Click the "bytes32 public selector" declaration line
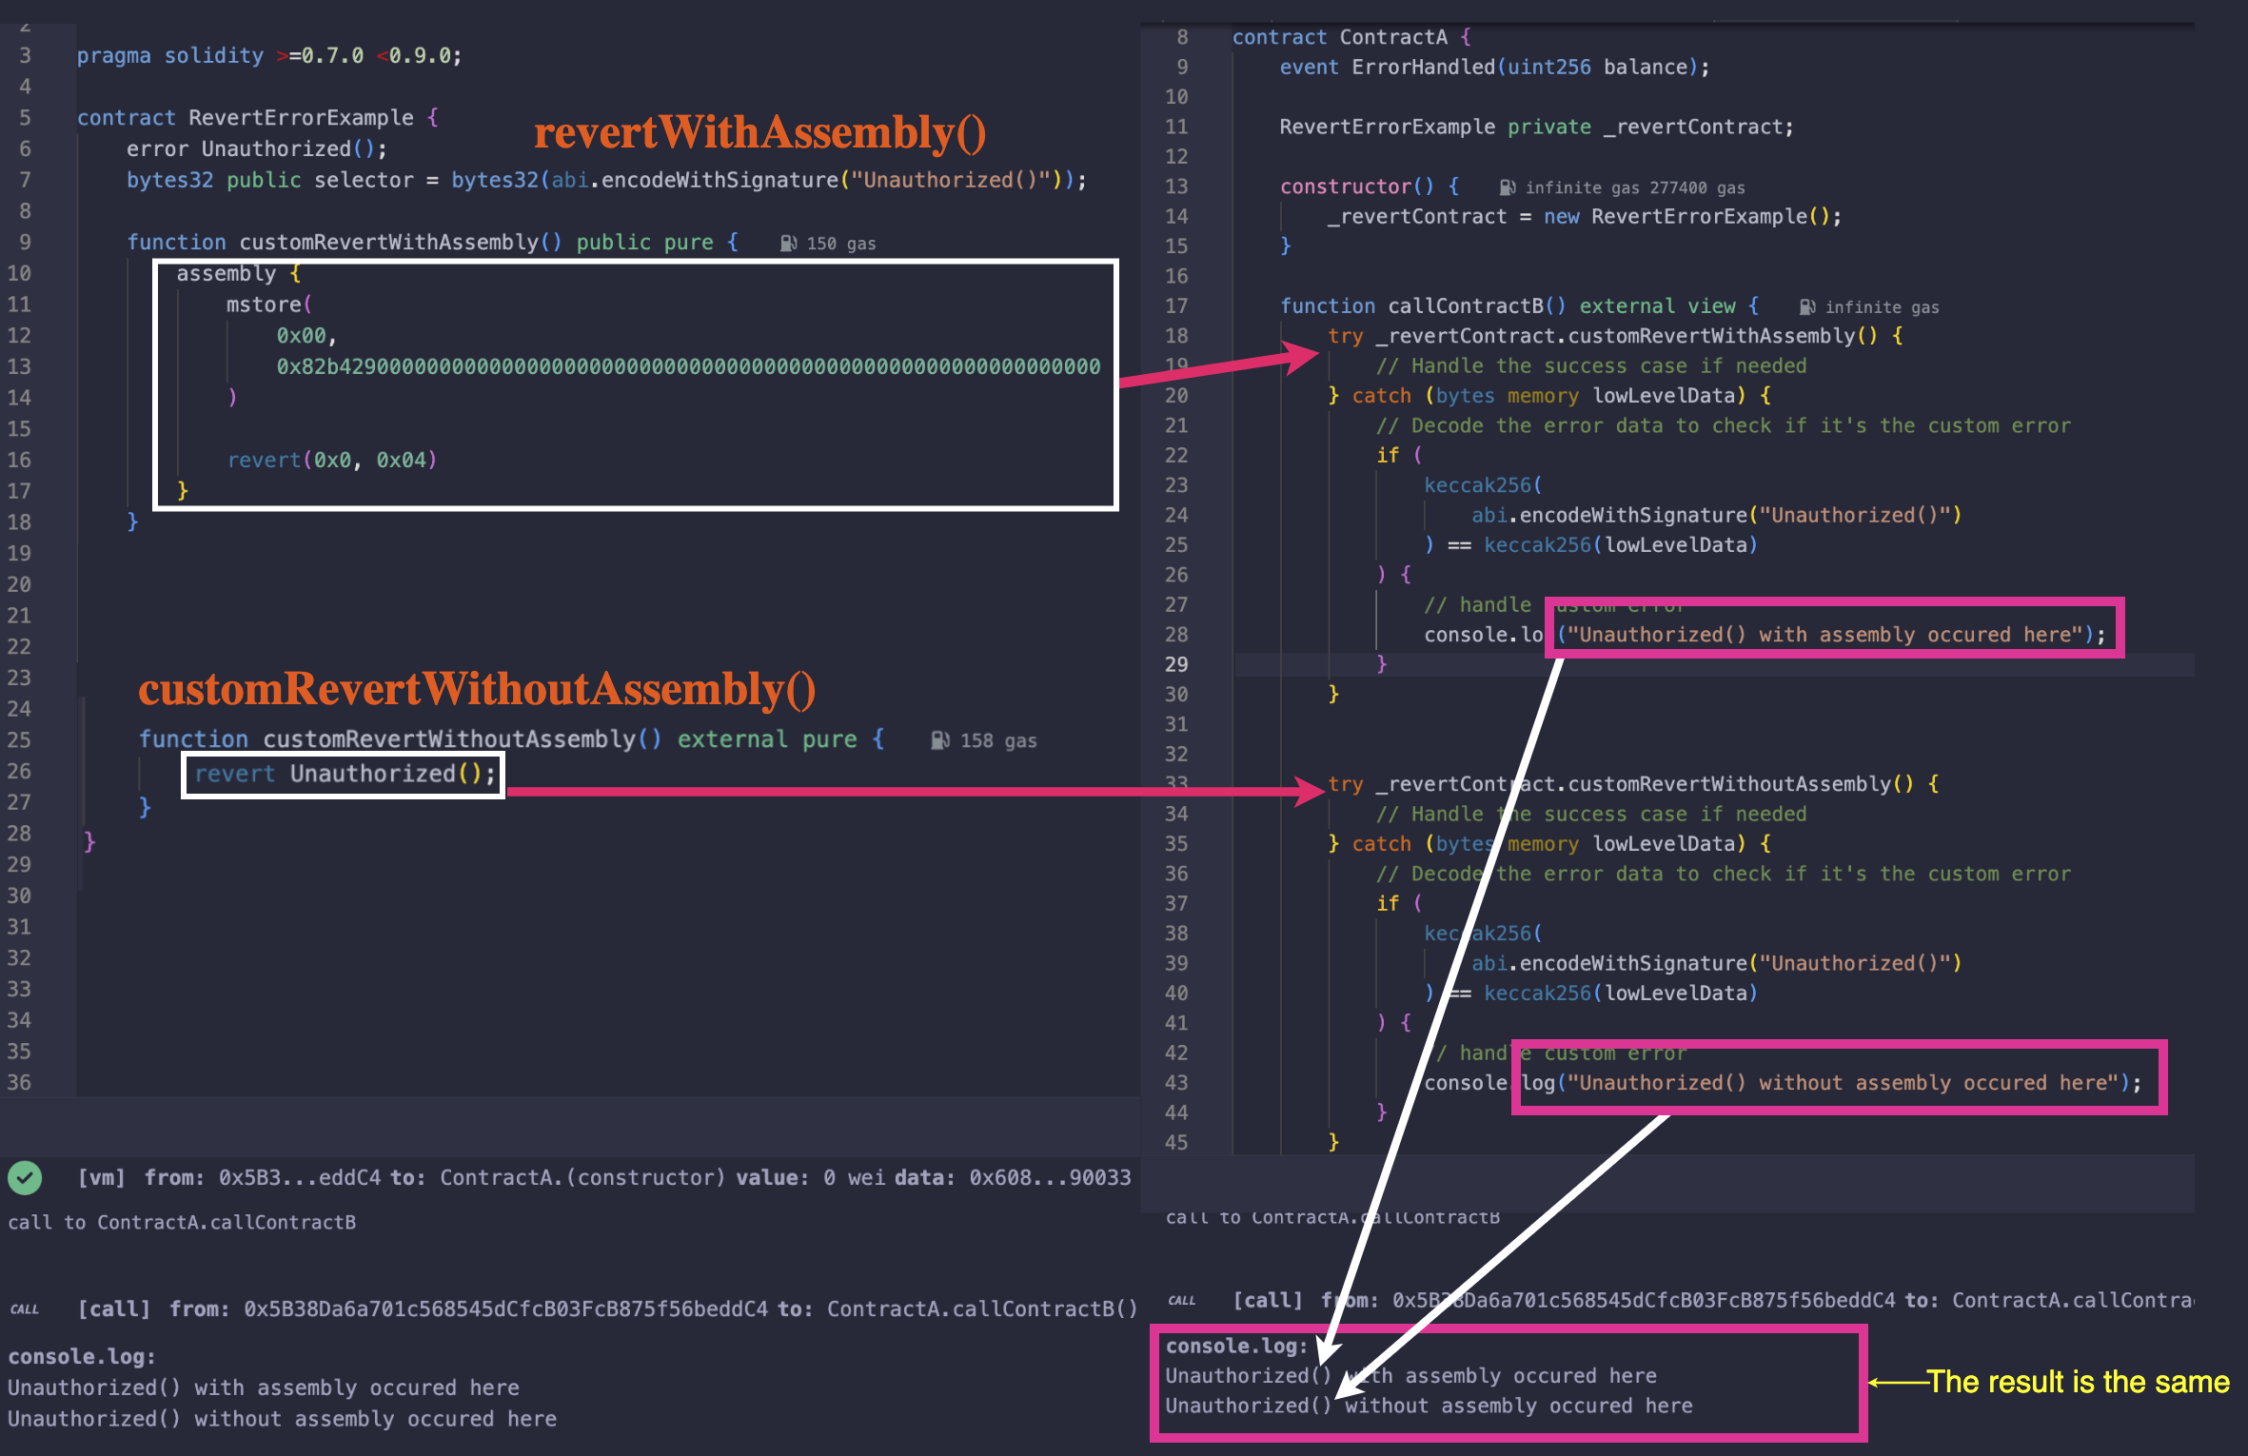The image size is (2248, 1456). click(606, 180)
